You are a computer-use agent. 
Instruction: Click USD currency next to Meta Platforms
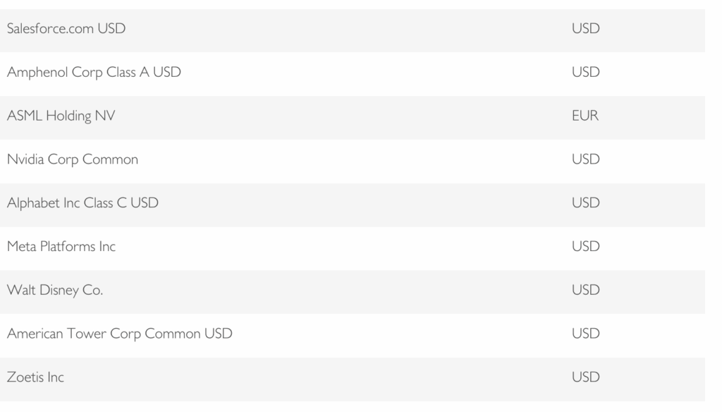[x=586, y=247]
